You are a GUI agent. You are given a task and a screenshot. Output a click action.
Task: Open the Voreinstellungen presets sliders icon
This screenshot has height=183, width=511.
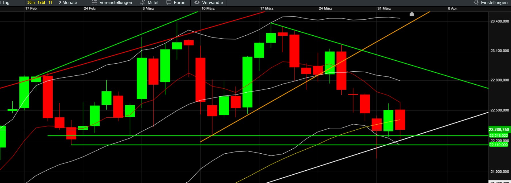[x=94, y=3]
